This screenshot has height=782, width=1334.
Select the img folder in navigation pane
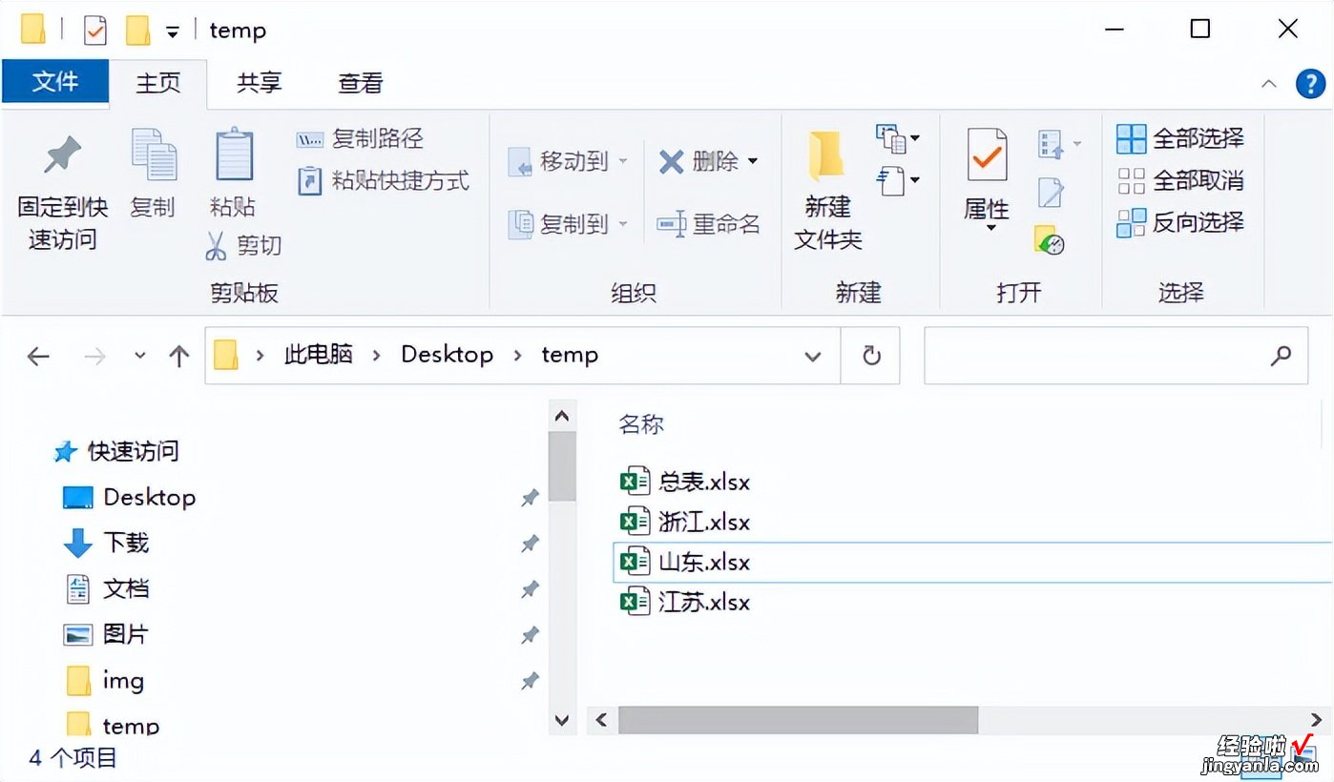point(105,681)
